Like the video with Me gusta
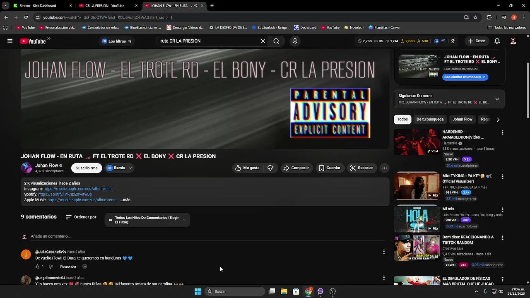 248,168
